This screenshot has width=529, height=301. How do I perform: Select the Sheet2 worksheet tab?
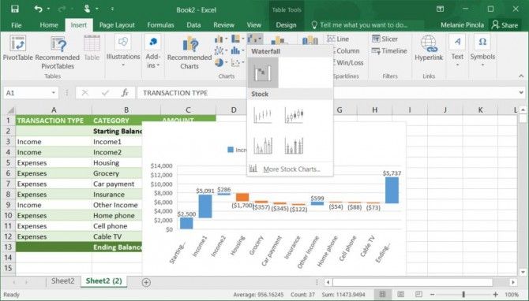click(62, 281)
